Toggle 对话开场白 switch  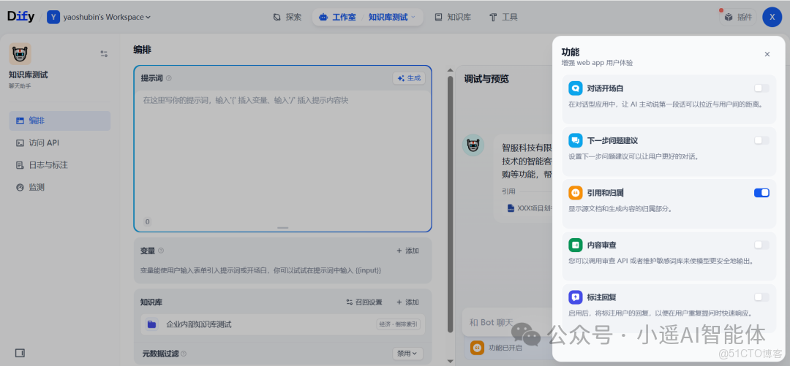pyautogui.click(x=761, y=88)
